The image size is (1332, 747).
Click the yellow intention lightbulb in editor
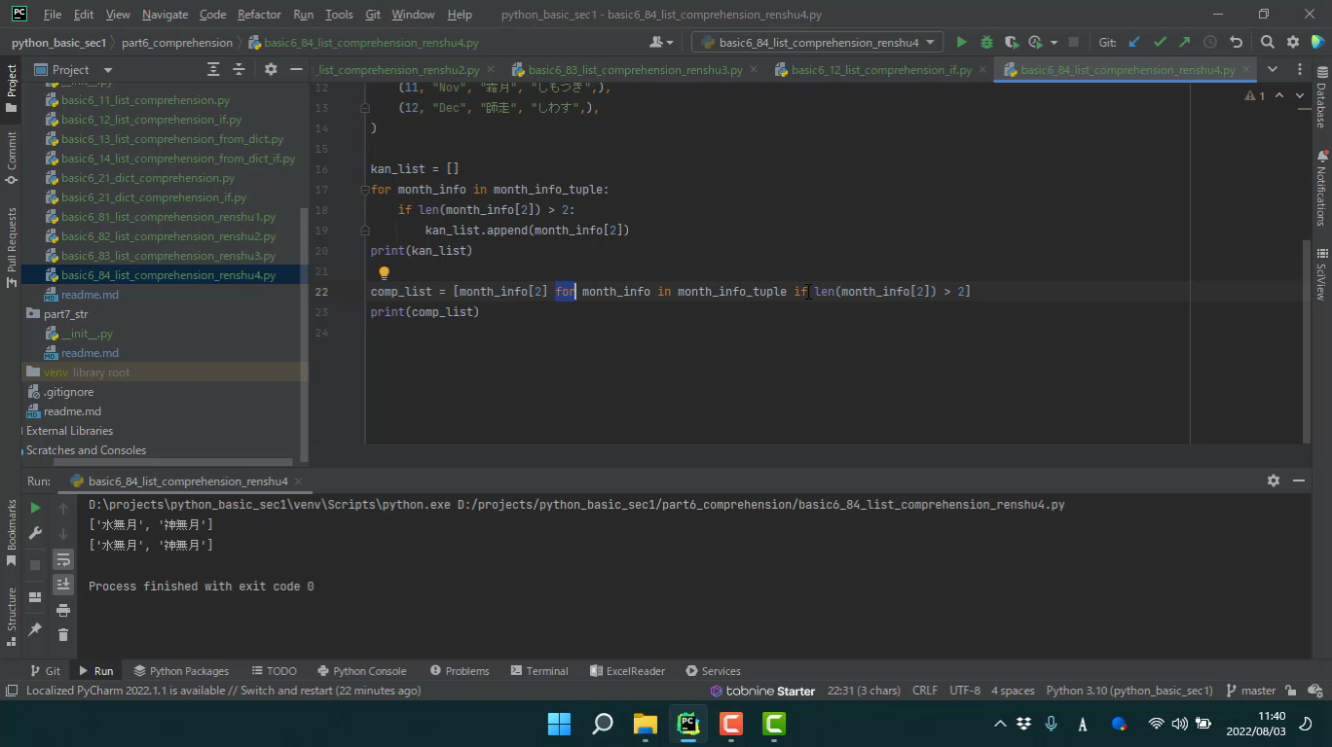coord(384,273)
